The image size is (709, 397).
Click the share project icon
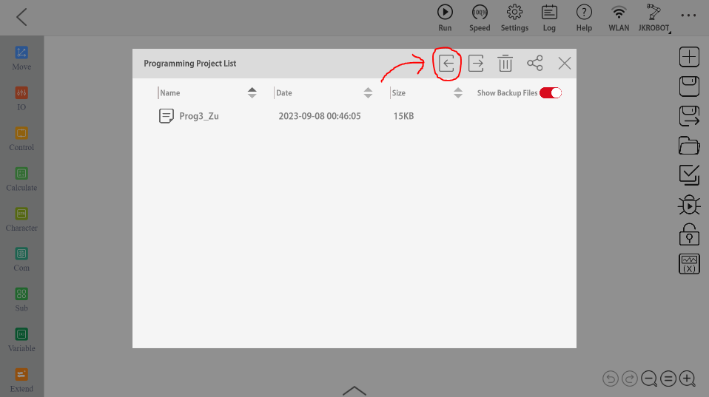coord(534,64)
